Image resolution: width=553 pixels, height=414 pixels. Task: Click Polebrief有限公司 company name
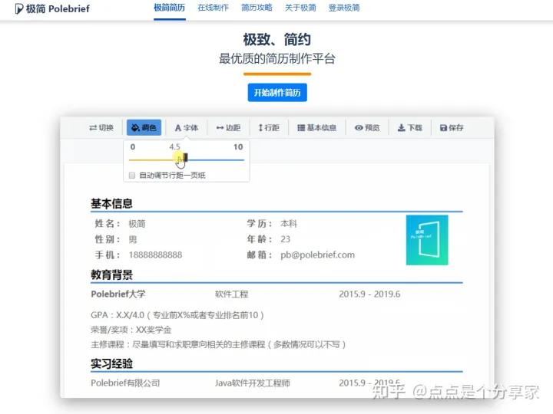point(125,383)
